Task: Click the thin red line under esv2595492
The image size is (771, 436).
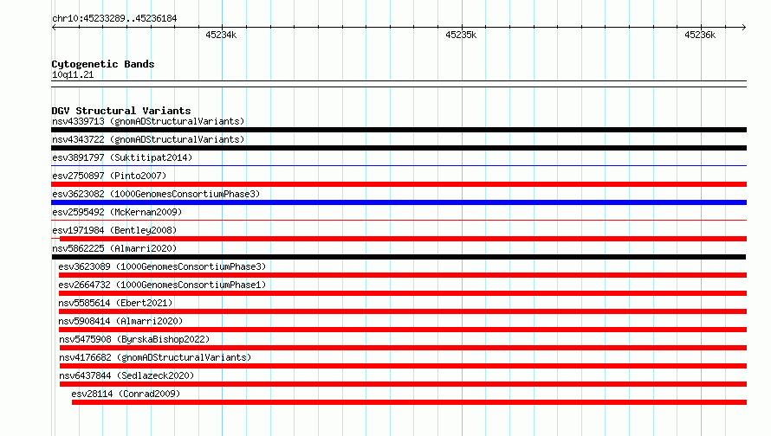Action: click(398, 221)
